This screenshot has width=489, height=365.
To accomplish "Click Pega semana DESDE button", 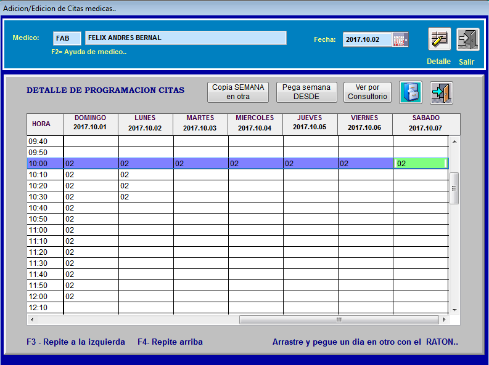I will click(306, 92).
